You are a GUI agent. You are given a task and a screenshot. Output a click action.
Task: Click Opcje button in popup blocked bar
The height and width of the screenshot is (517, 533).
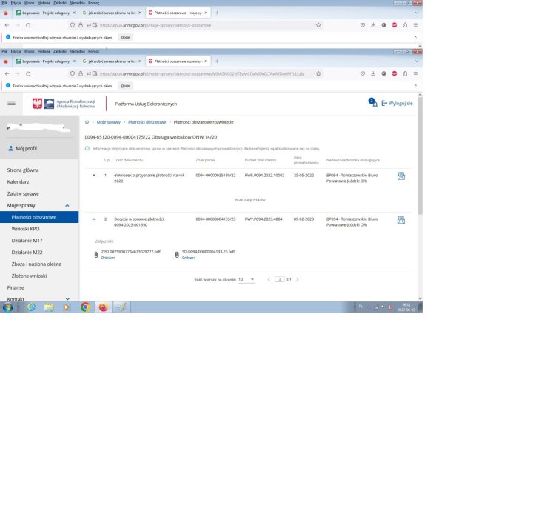click(126, 85)
